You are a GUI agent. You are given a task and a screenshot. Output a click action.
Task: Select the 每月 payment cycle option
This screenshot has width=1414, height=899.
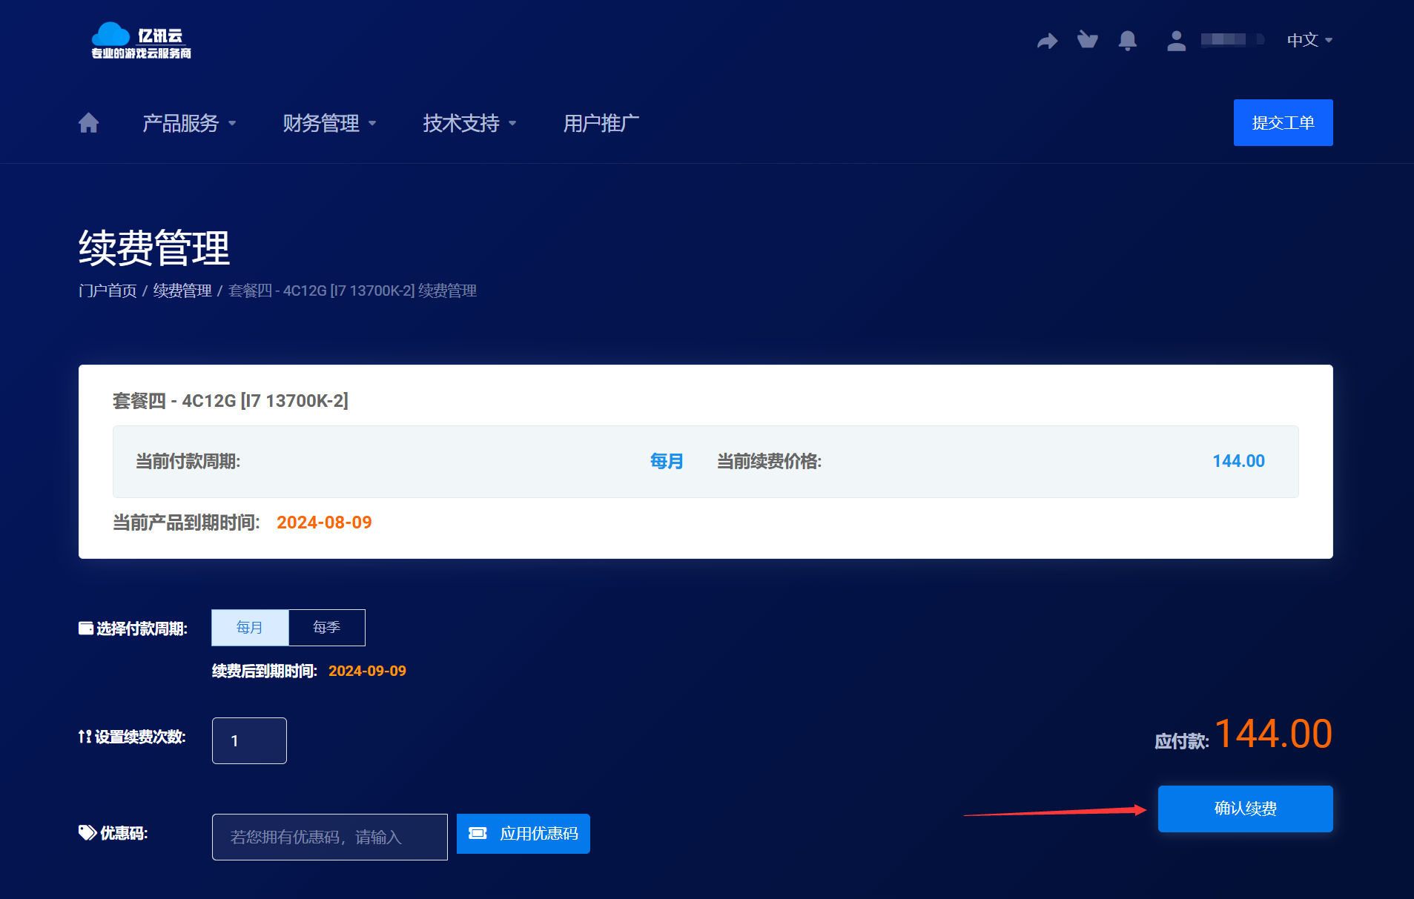coord(250,628)
